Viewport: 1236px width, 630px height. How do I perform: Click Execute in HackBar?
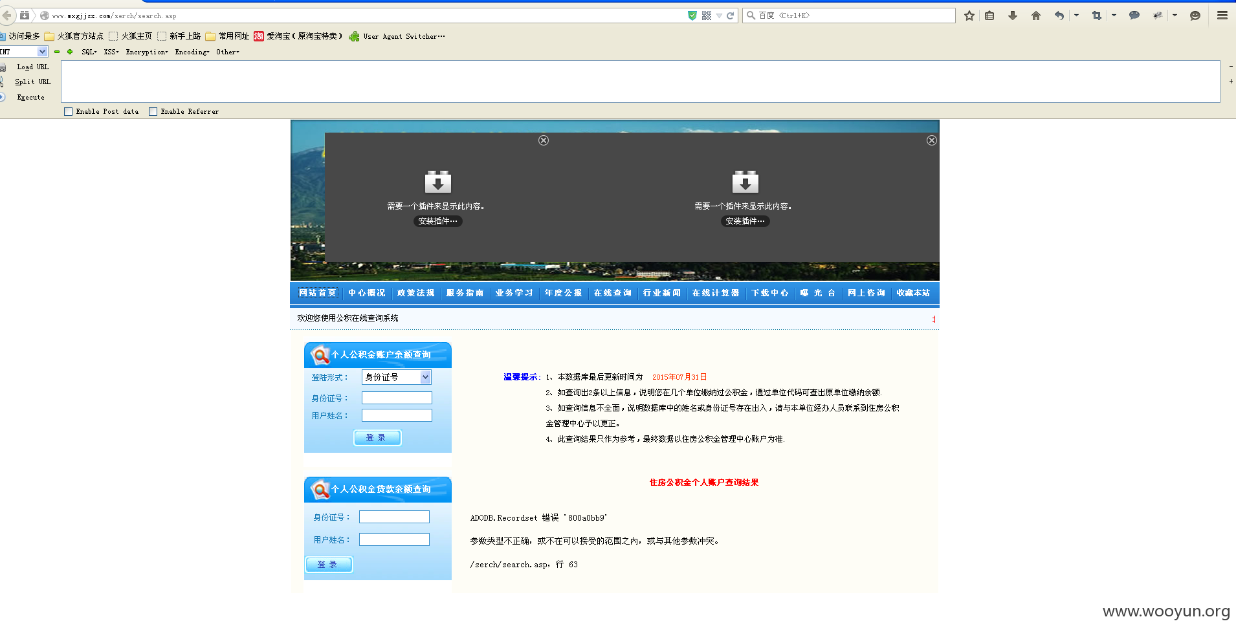point(30,97)
